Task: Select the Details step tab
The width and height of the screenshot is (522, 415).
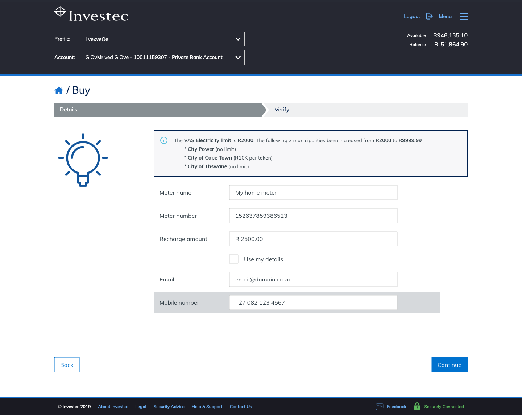Action: point(69,110)
